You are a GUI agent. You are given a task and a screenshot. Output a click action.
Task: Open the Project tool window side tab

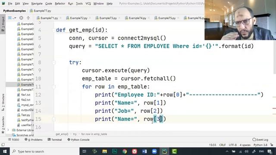click(3, 24)
